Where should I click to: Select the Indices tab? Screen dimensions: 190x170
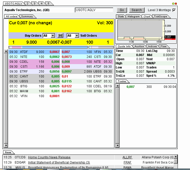pos(152,47)
